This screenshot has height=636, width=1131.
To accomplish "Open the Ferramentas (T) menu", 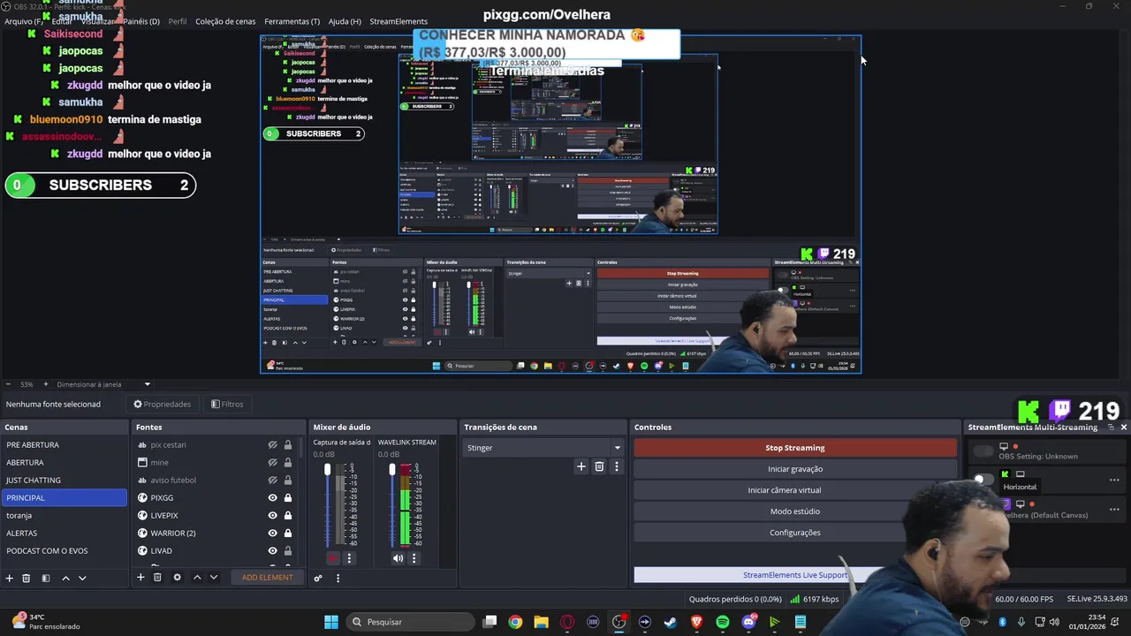I will (292, 21).
